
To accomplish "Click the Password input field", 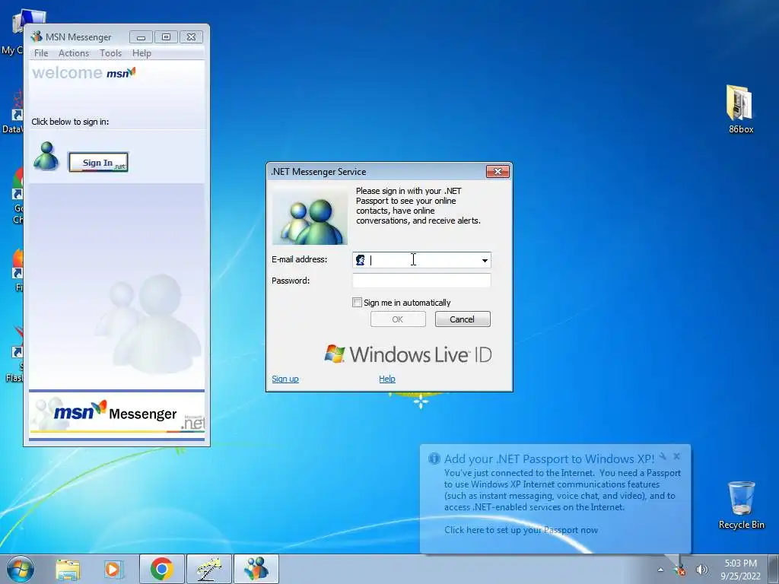I will pyautogui.click(x=421, y=281).
